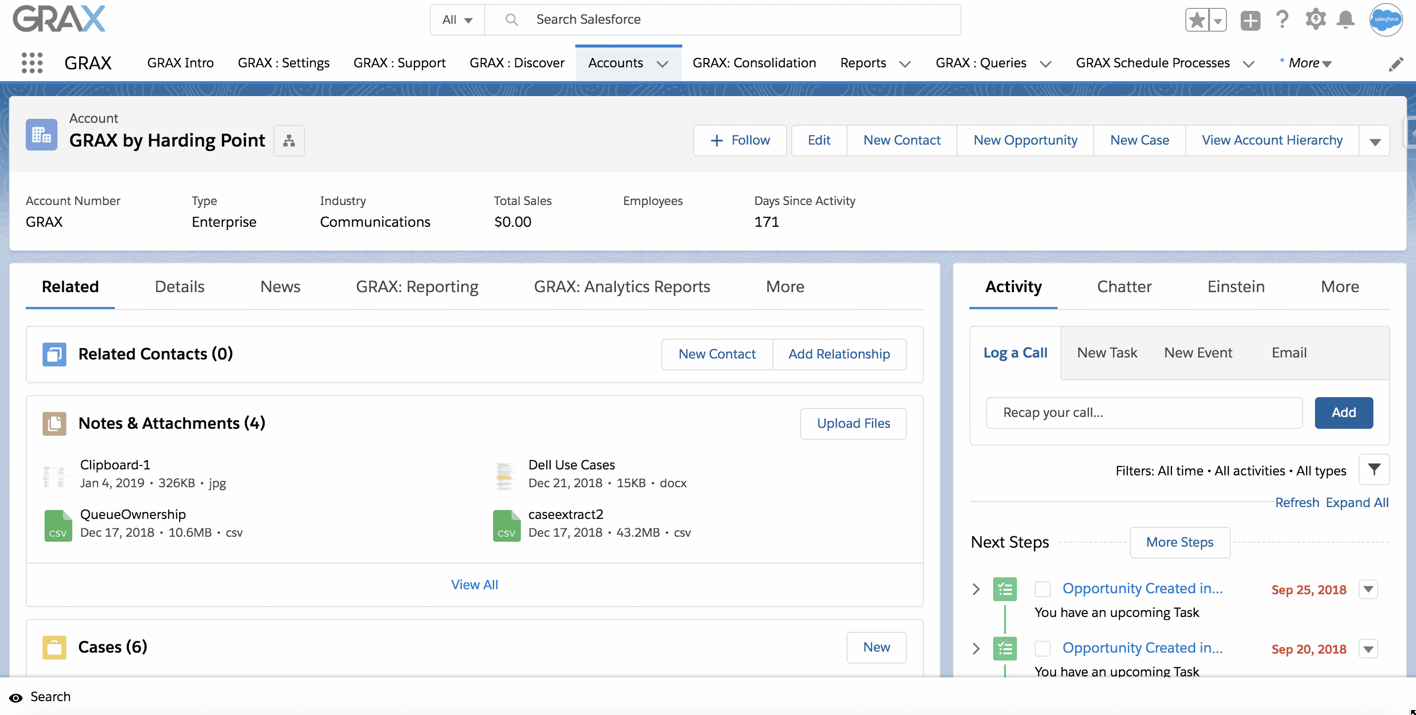Select the New Task activity tab
Image resolution: width=1416 pixels, height=715 pixels.
tap(1107, 353)
